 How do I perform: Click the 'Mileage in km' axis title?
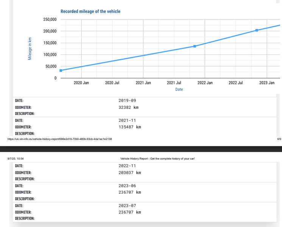30,48
